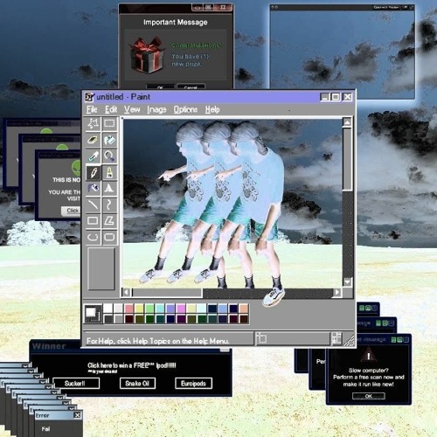437x437 pixels.
Task: Click the gift box in Important Message
Action: (x=147, y=55)
